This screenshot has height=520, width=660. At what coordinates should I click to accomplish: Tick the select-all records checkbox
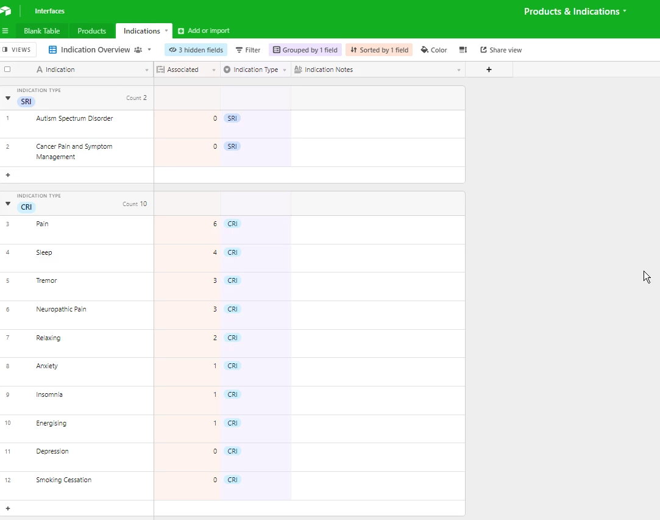click(7, 69)
